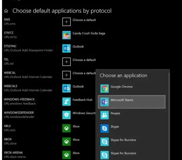Click the plus icon for WEBCAL protocol

click(66, 75)
